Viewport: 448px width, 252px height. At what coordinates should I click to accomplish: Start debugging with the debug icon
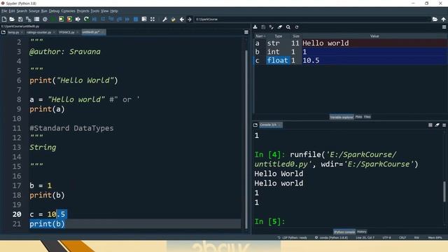[94, 19]
